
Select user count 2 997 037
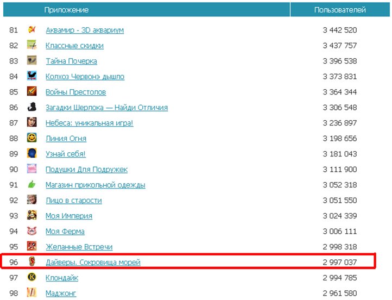click(340, 262)
